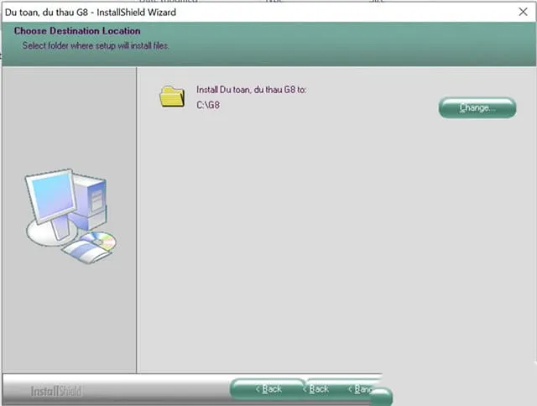
Task: Click the C:\G8 install path text
Action: coord(208,105)
